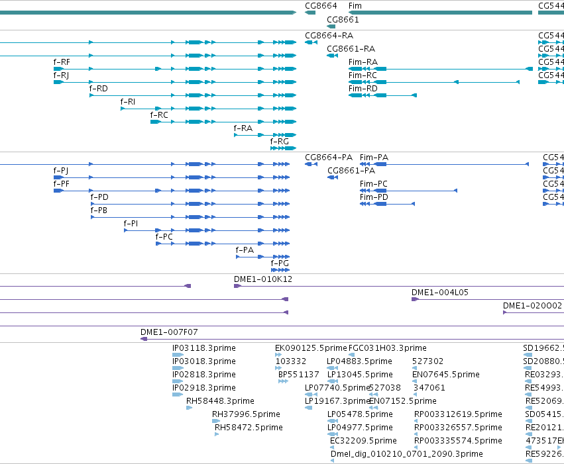The image size is (564, 464).
Task: Click EST Dmel_dig_010210_0701_2090.3prime
Action: pos(332,461)
